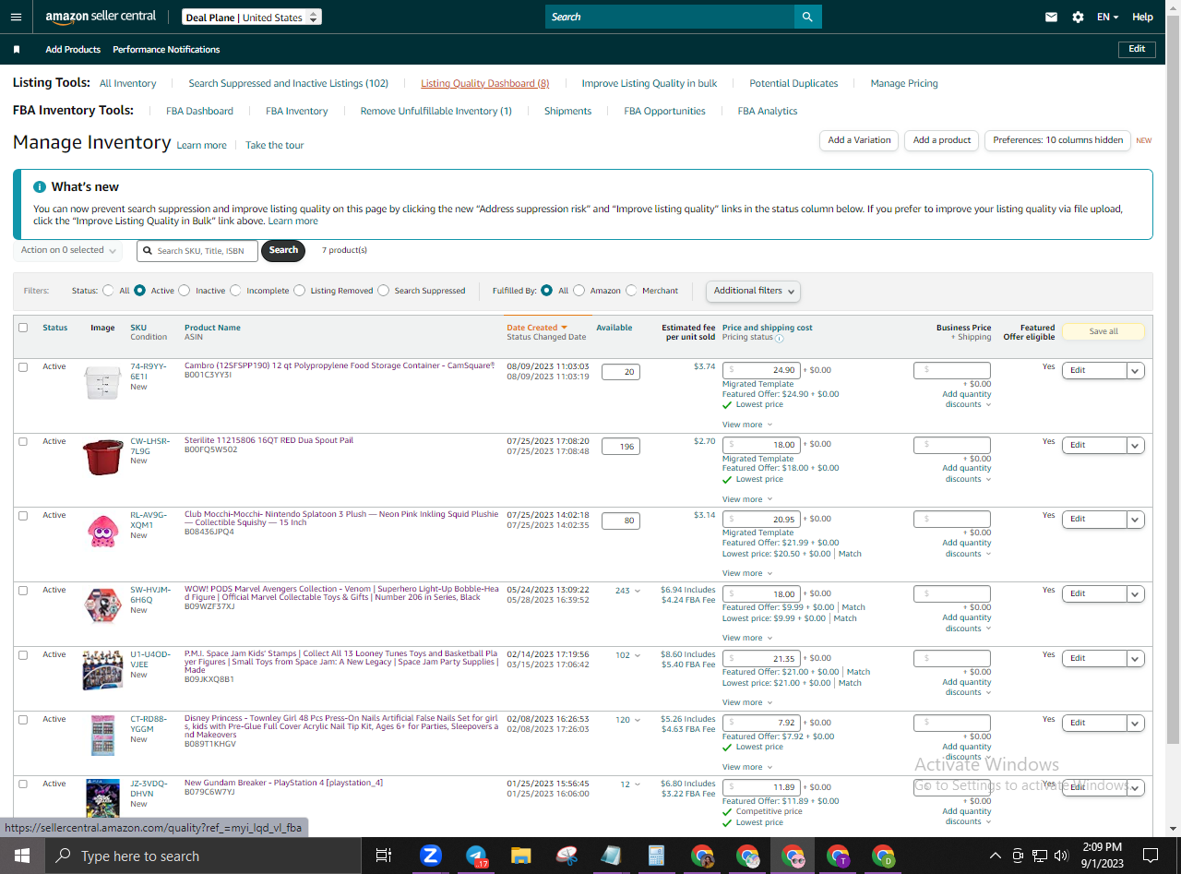
Task: Select the Search Suppressed status filter
Action: tap(384, 291)
